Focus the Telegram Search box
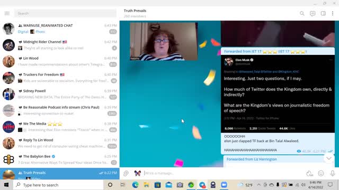 [65, 13]
